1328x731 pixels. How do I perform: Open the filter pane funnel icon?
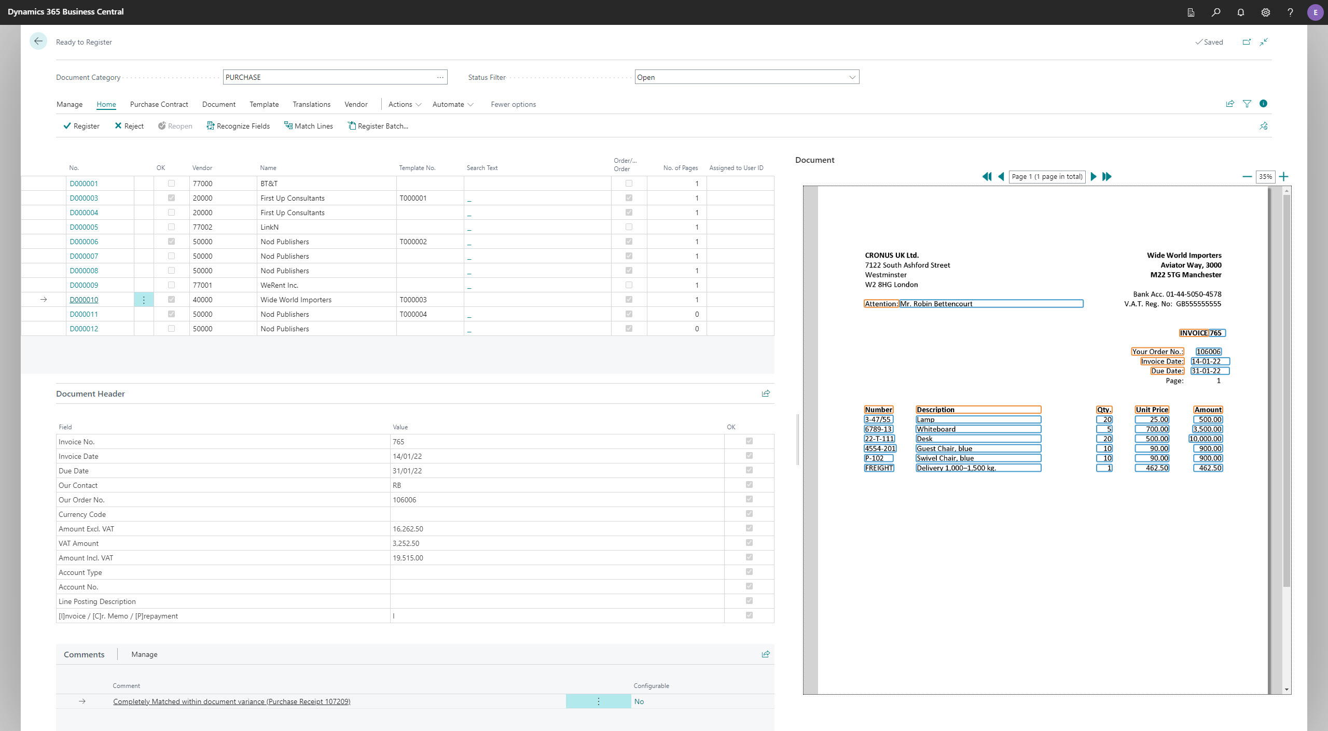pyautogui.click(x=1247, y=104)
